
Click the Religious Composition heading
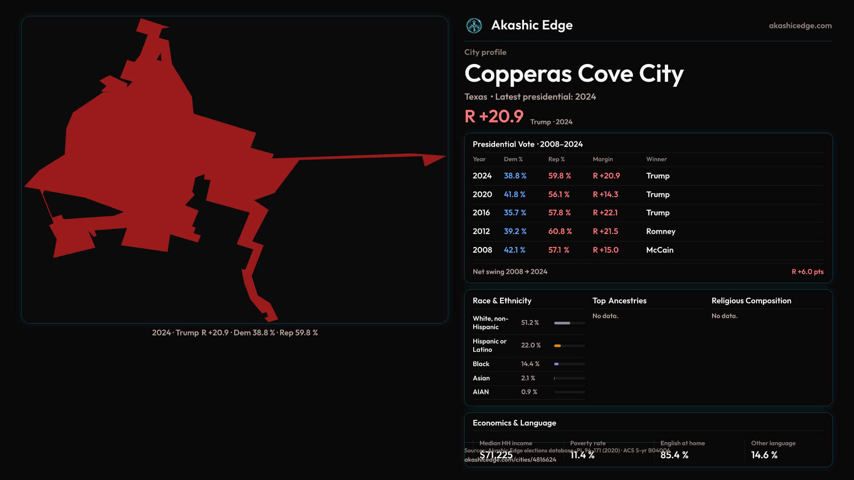[x=751, y=301]
